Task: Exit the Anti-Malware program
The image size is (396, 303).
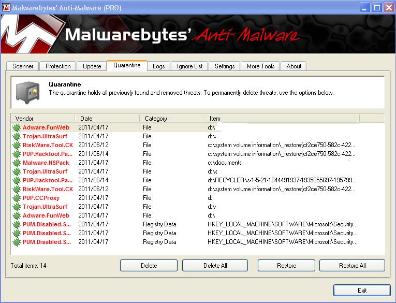Action: (x=362, y=291)
